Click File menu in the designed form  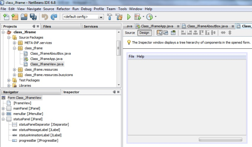(131, 56)
